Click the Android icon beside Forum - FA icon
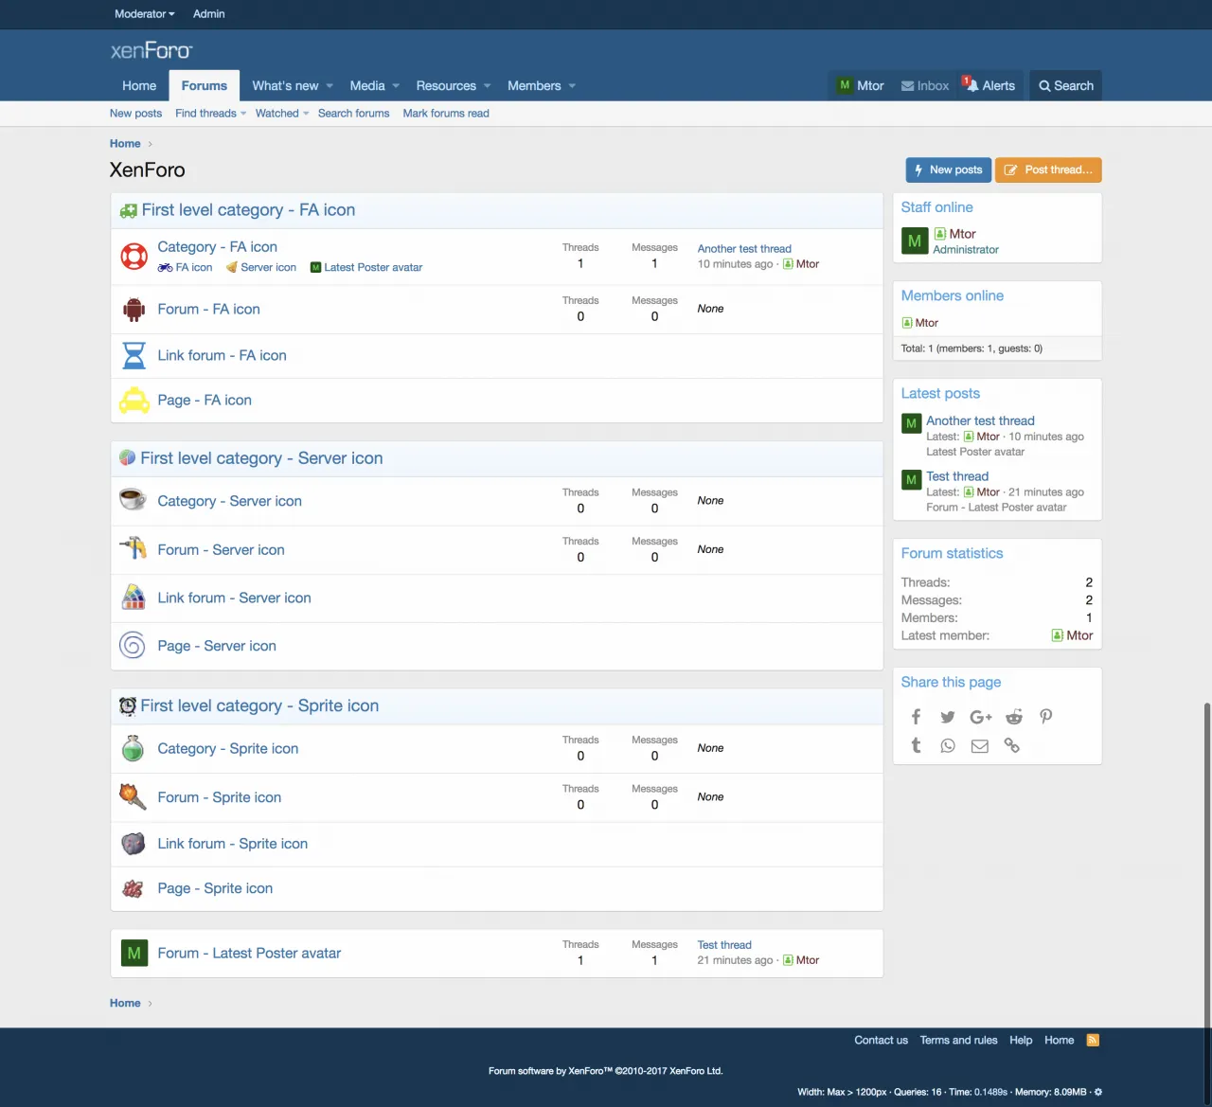 coord(134,310)
